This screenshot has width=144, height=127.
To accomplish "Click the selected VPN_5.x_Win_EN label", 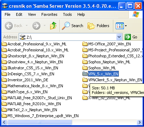I will coord(103,74).
